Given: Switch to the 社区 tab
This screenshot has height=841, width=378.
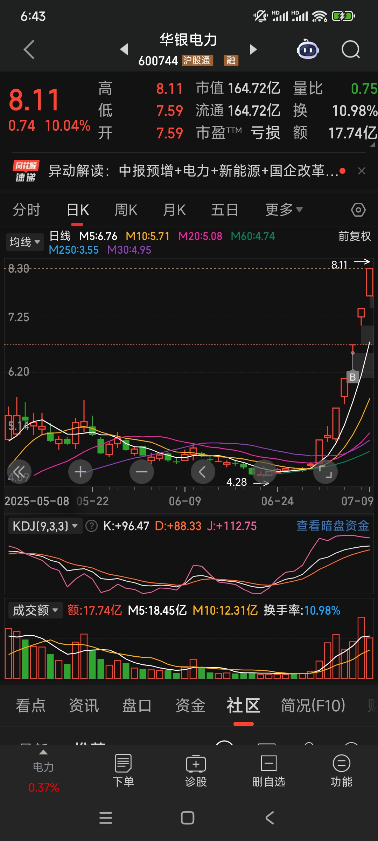Looking at the screenshot, I should coord(243,705).
